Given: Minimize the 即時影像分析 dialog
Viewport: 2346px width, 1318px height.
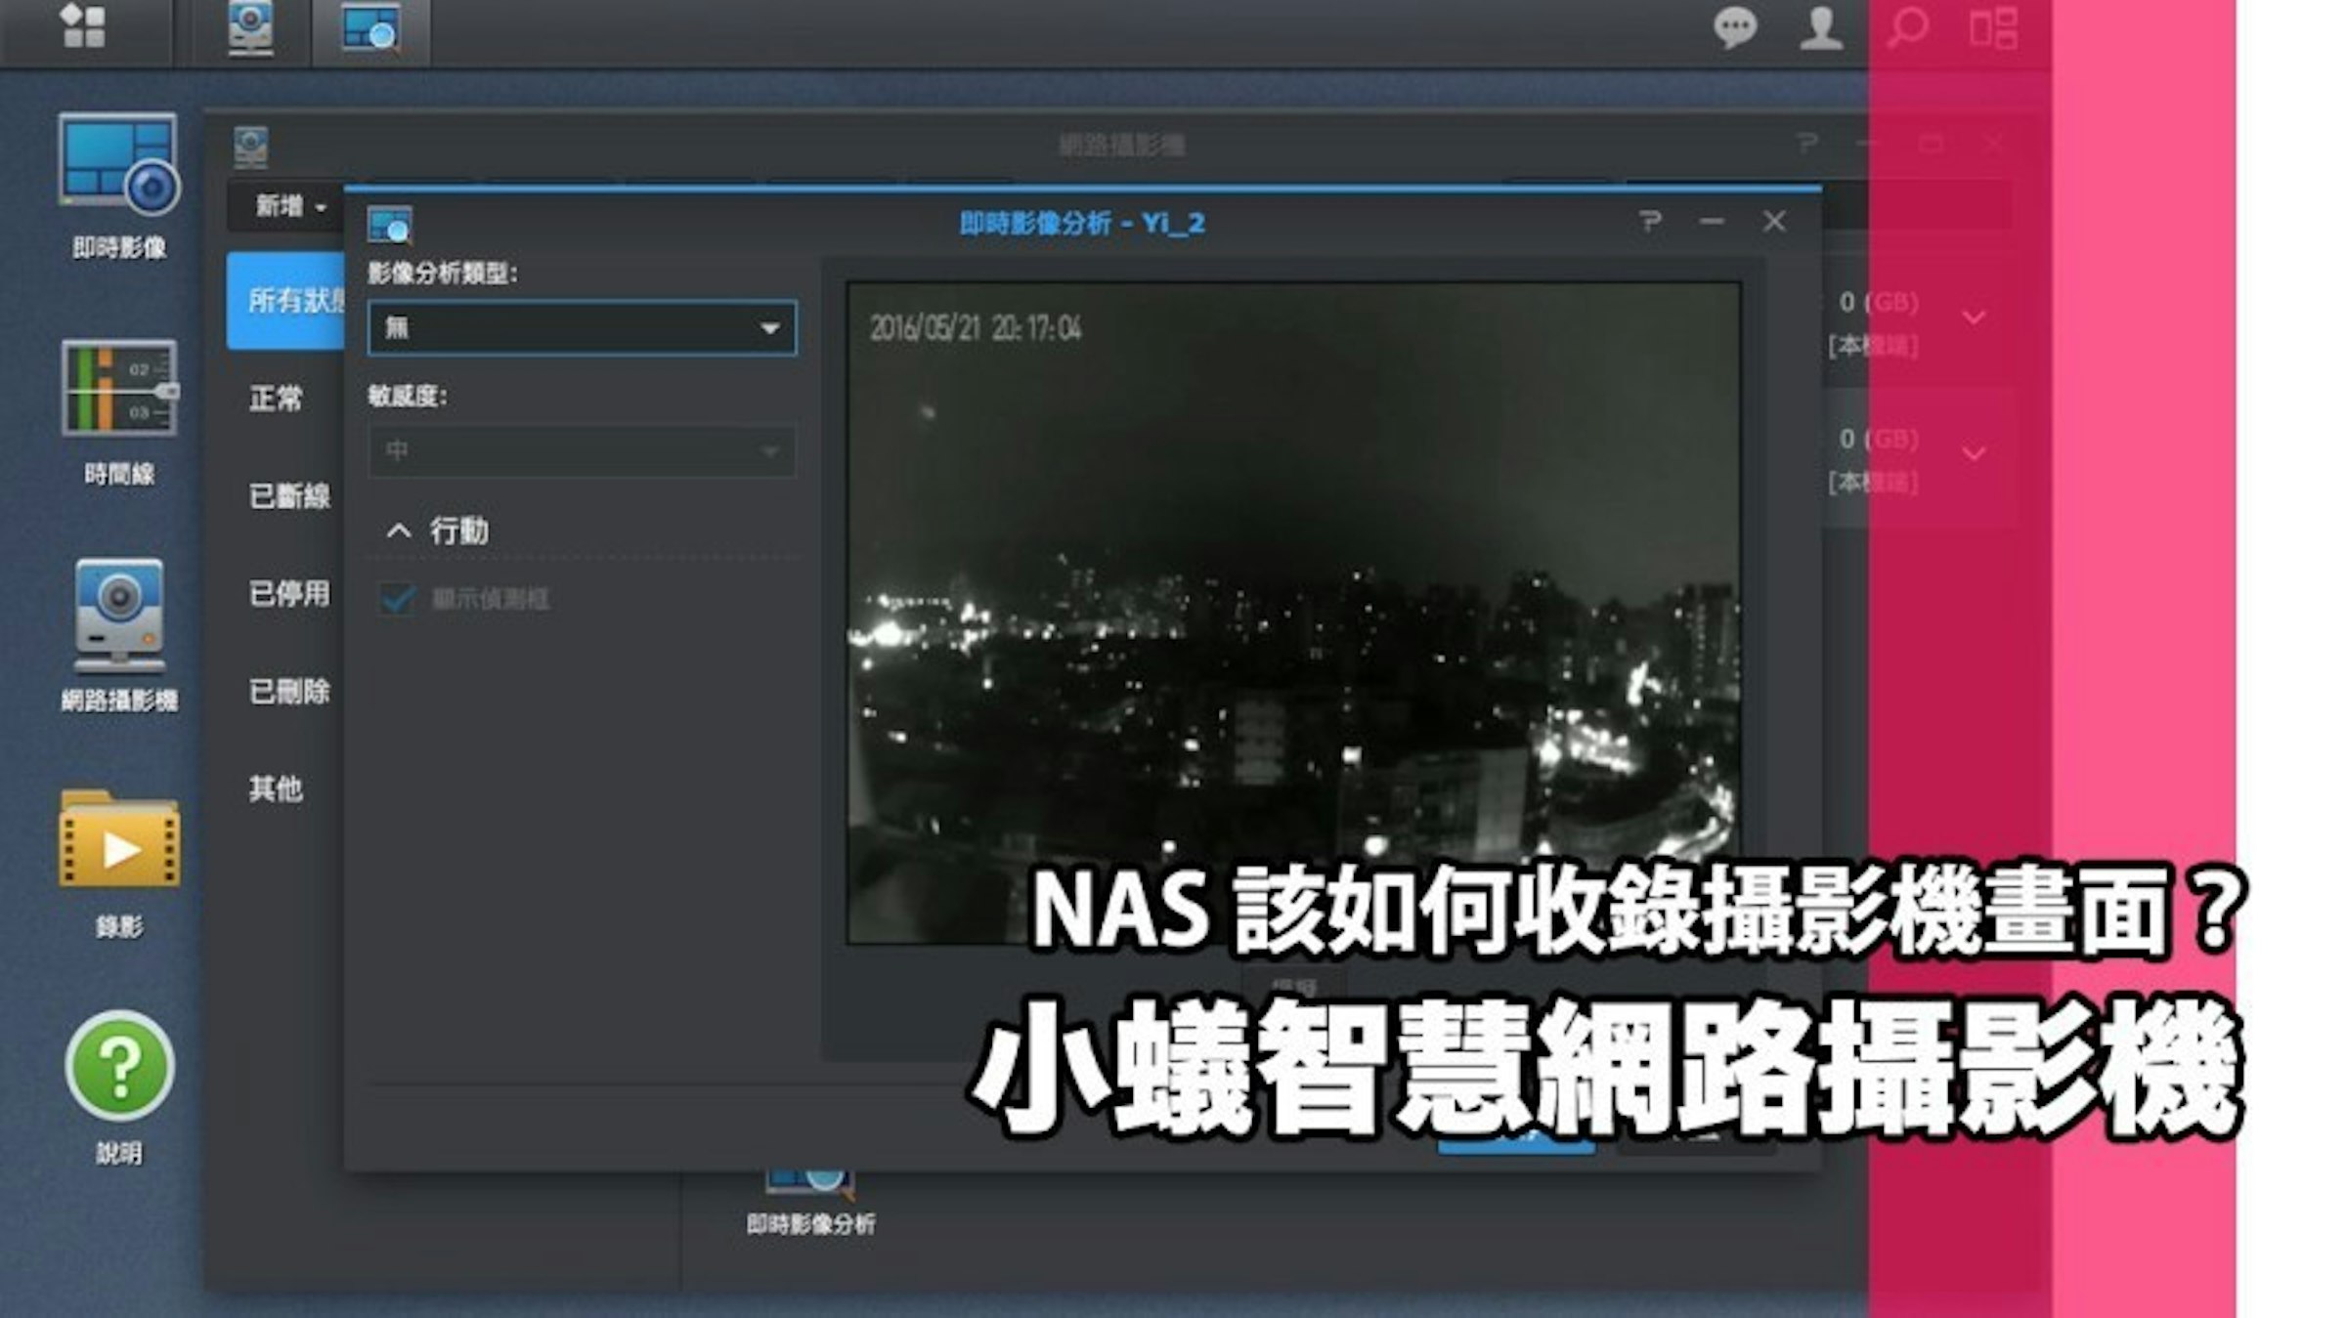Looking at the screenshot, I should point(1712,222).
